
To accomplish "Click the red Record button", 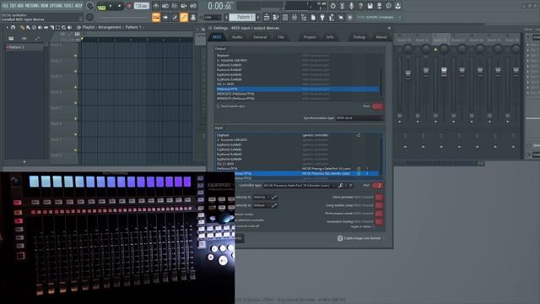I will [129, 6].
